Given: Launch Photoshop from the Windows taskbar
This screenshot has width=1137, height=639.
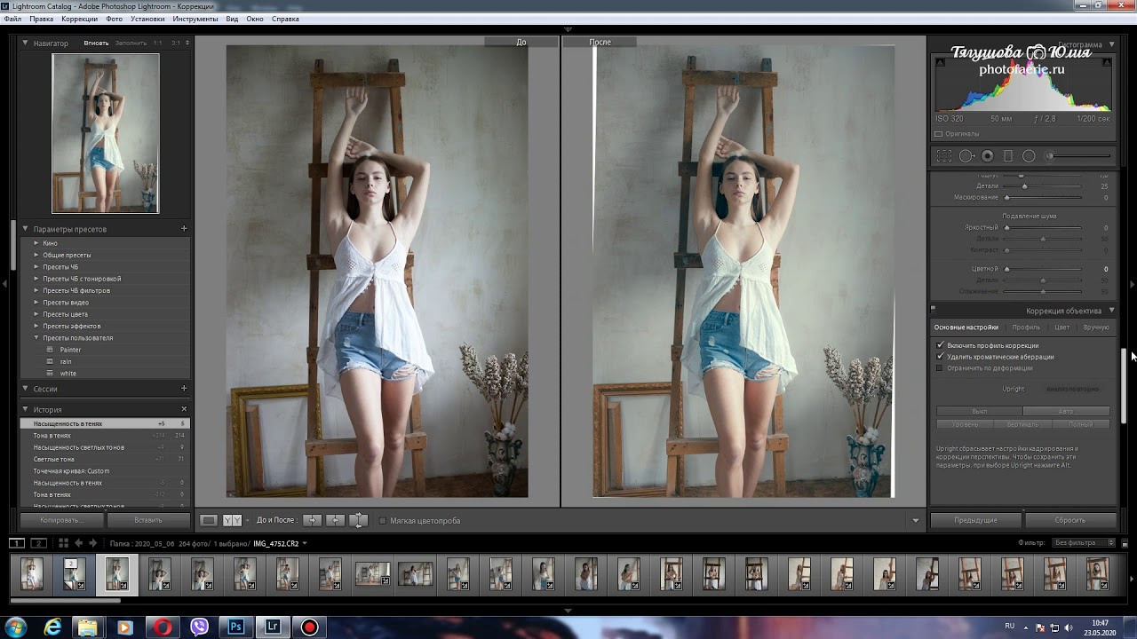Looking at the screenshot, I should (236, 627).
